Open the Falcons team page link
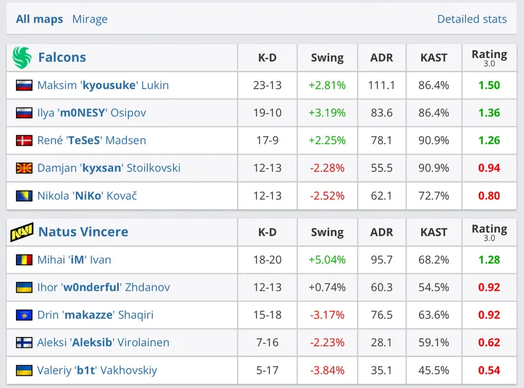Screen dimensions: 524x388 pos(62,57)
